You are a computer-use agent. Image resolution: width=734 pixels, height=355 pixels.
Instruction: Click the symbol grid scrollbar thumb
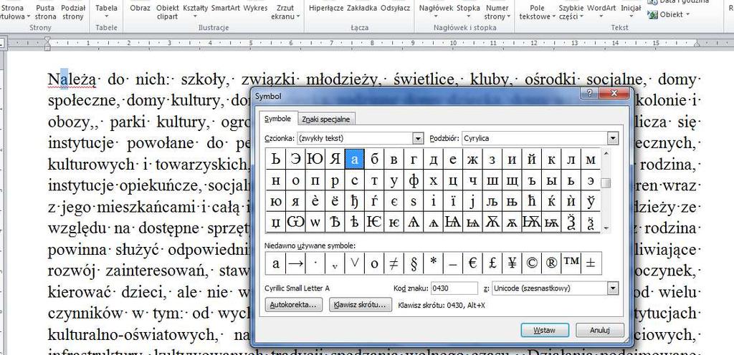[606, 183]
